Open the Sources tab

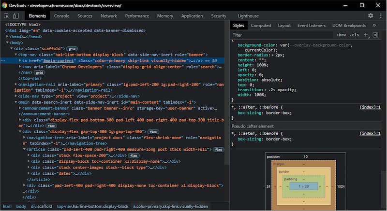point(85,16)
